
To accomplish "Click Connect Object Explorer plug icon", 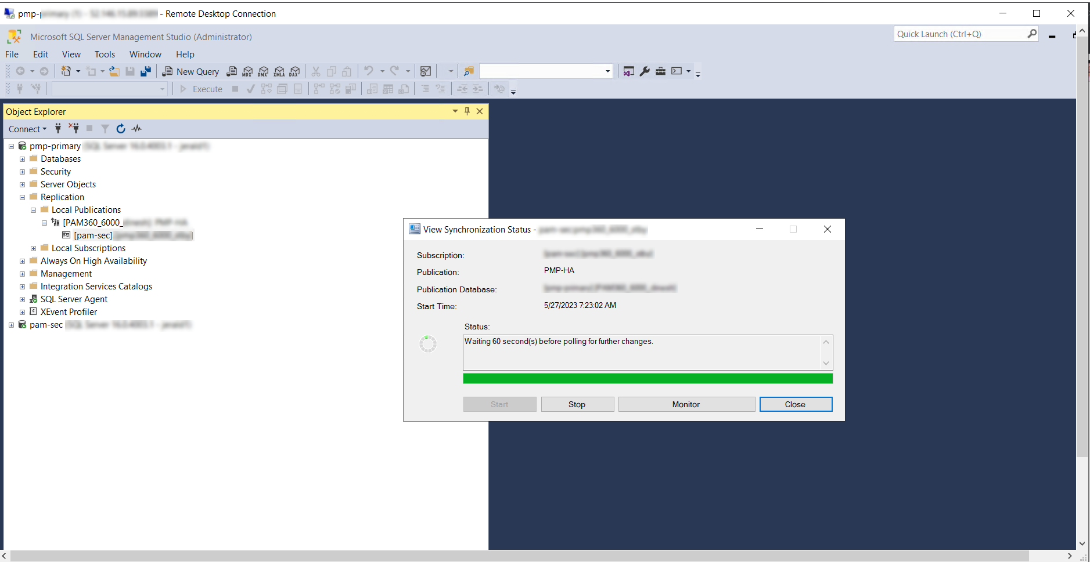I will [x=58, y=129].
